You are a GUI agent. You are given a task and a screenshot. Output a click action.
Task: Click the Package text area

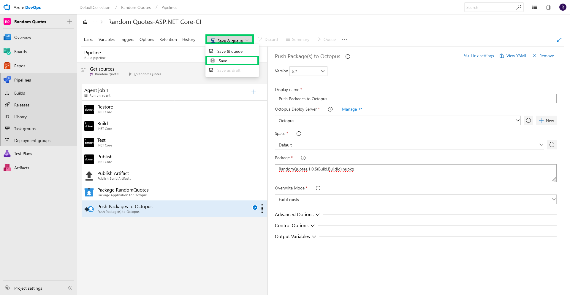416,173
